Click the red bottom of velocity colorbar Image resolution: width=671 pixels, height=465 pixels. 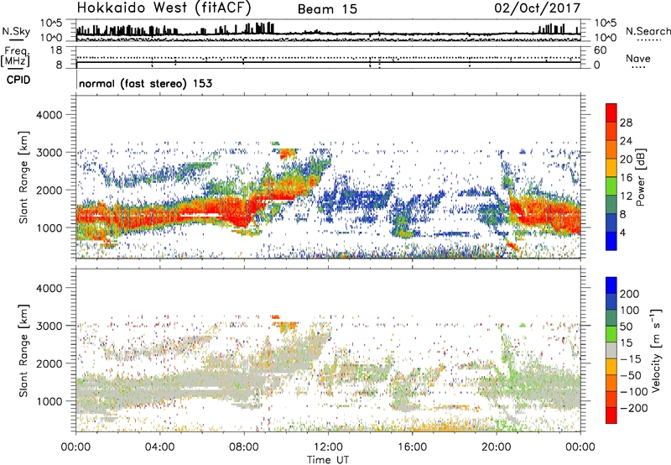pos(611,415)
